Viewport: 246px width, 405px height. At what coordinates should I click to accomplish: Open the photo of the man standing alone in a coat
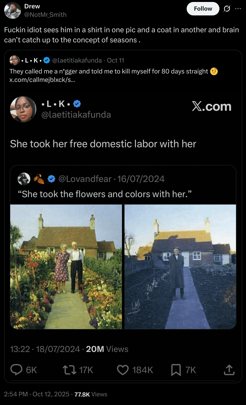180,267
